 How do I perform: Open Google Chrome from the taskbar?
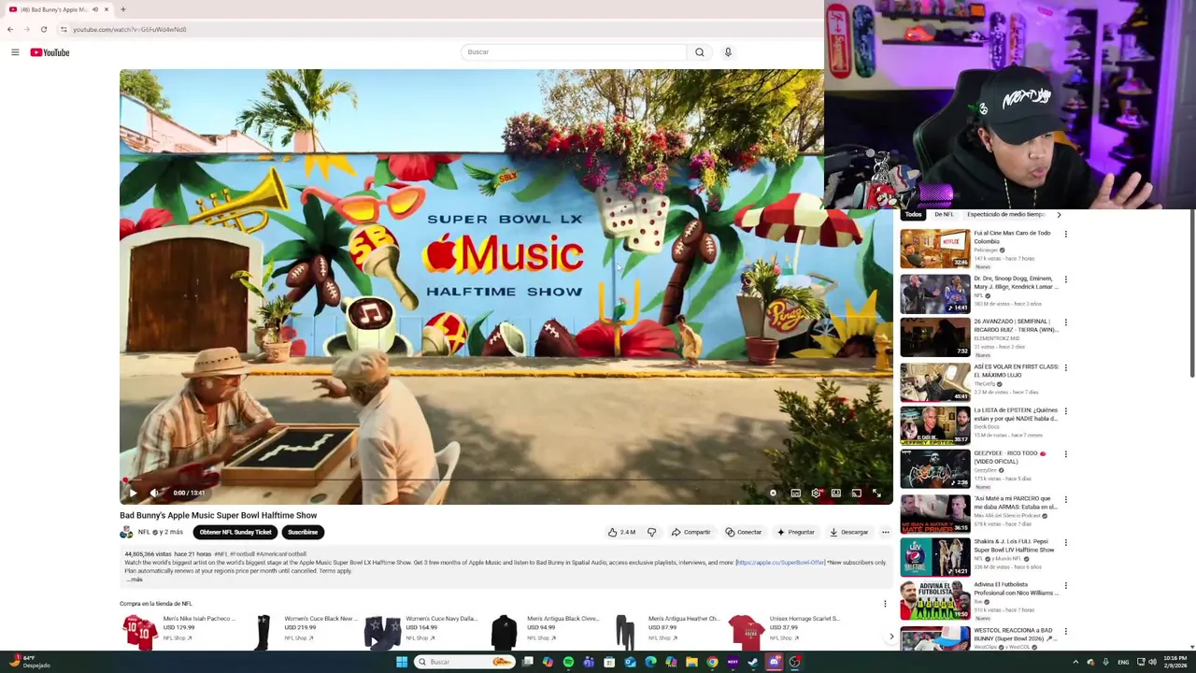coord(712,662)
